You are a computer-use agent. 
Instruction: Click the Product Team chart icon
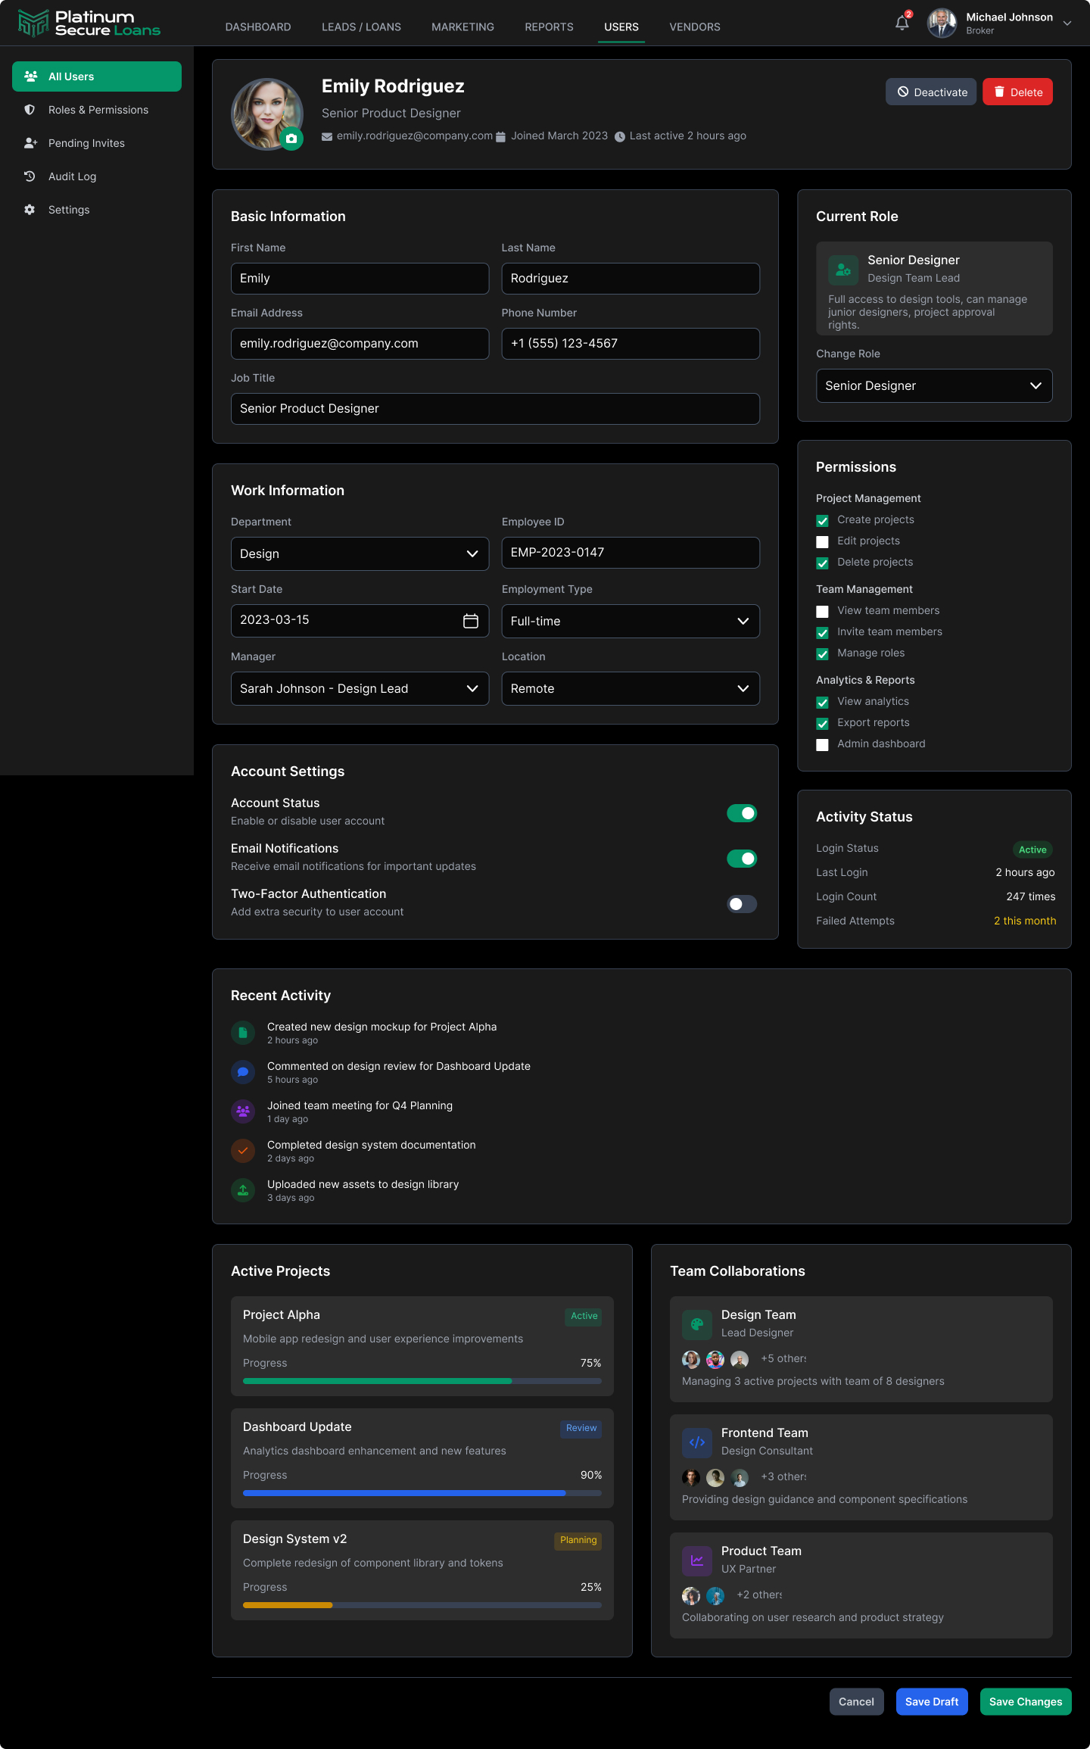[697, 1560]
